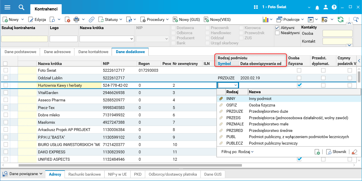Open the notifications bell icon
This screenshot has width=362, height=181.
[x=317, y=7]
